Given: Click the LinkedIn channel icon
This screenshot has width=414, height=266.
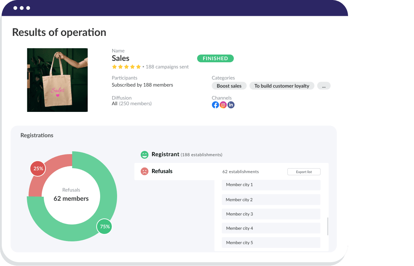Looking at the screenshot, I should coord(231,105).
